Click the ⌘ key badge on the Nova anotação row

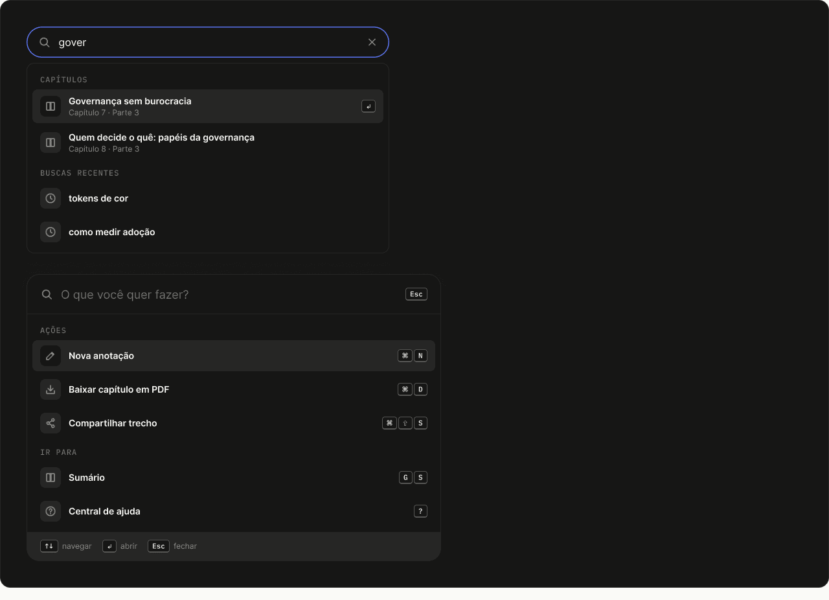point(405,356)
